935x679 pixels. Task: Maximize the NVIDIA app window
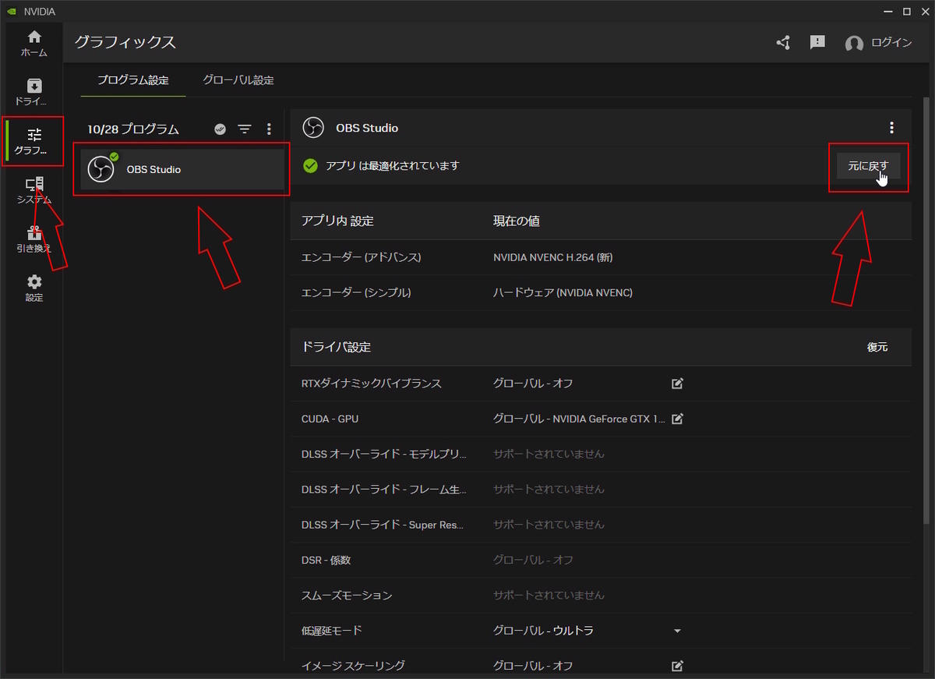click(906, 11)
